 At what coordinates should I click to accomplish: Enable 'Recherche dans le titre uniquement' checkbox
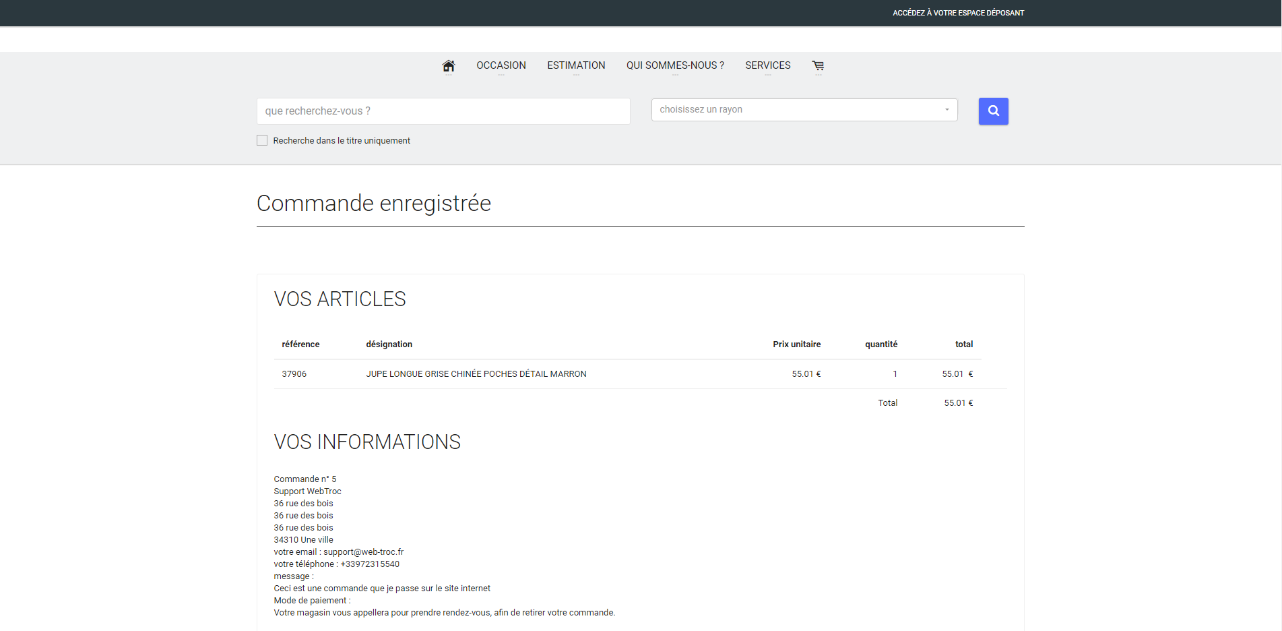[x=262, y=140]
